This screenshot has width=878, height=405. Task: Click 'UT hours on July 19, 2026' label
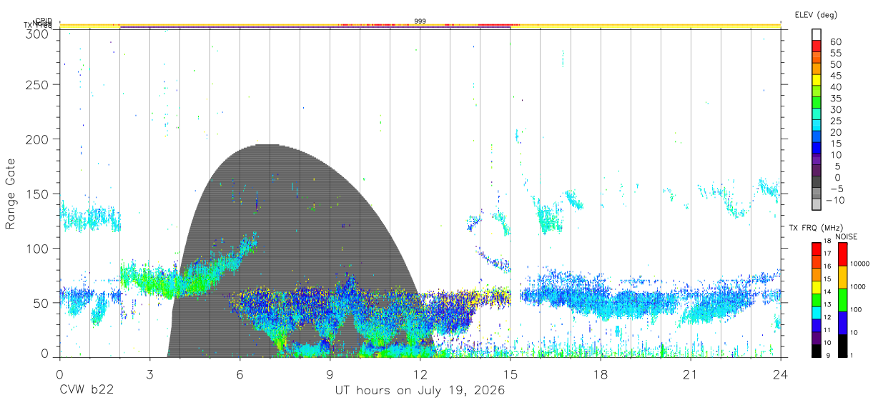click(420, 391)
